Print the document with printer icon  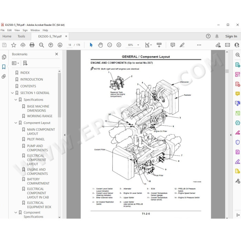[x=32, y=45]
